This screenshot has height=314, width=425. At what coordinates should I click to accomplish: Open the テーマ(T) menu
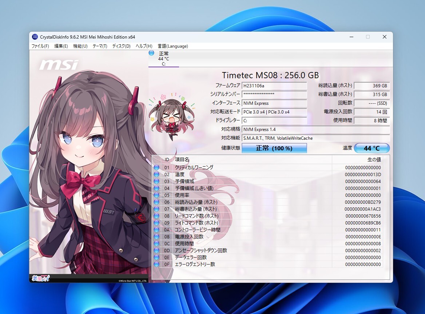[x=100, y=46]
